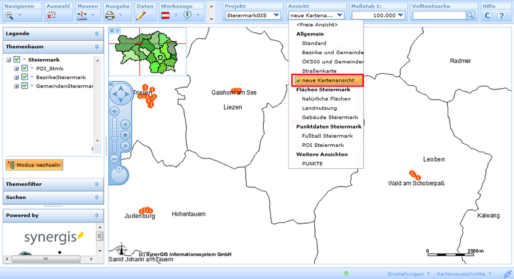Click the clear selection icon under Auswahl
The height and width of the screenshot is (279, 514).
pyautogui.click(x=51, y=15)
